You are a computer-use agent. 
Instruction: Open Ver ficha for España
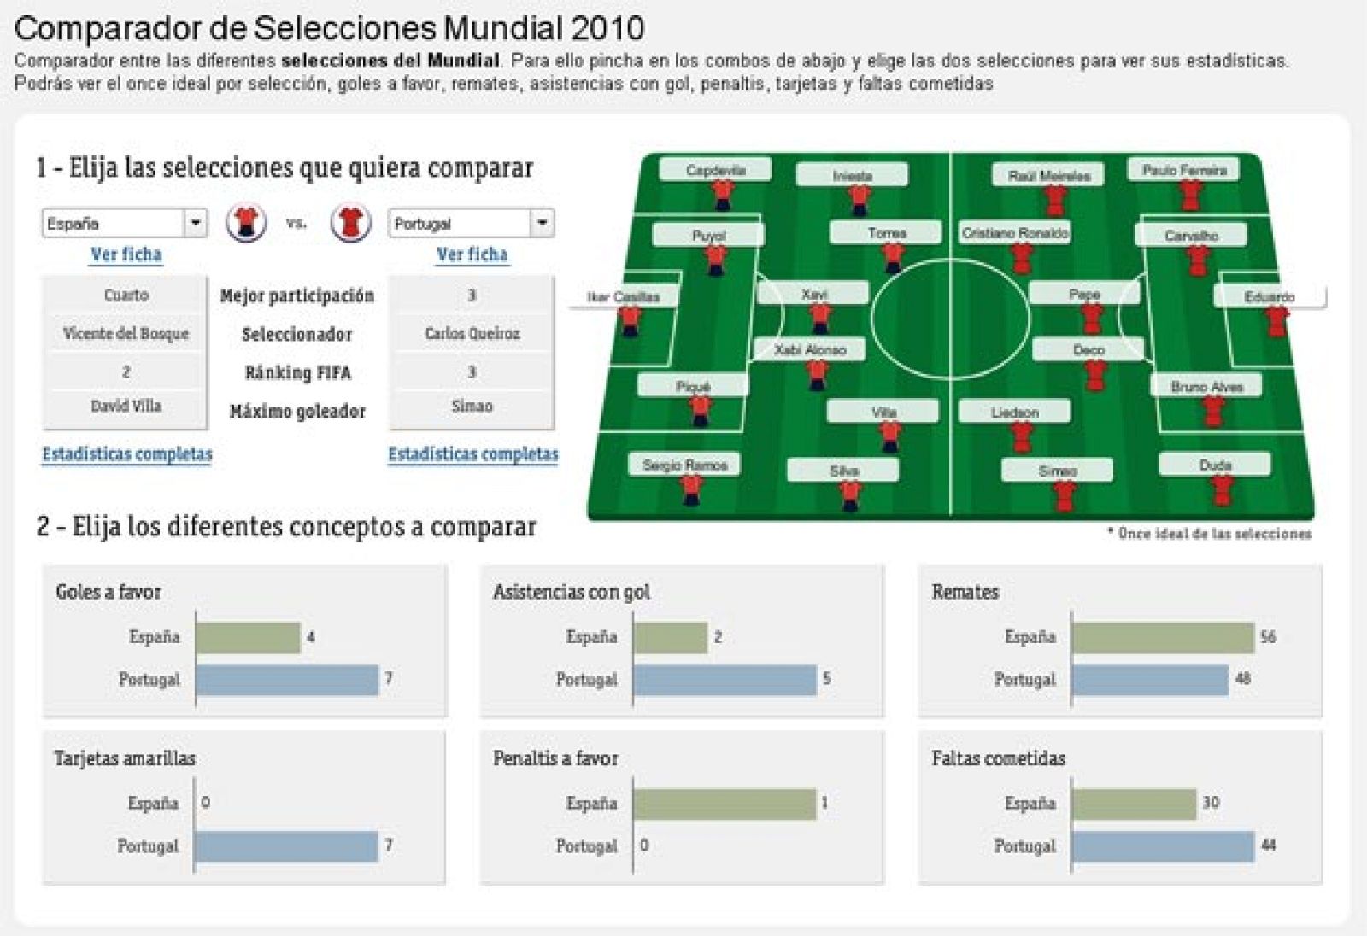[x=126, y=254]
